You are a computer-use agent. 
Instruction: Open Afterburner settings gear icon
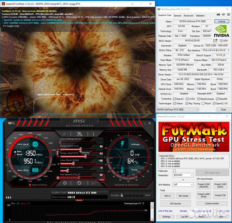[65, 183]
